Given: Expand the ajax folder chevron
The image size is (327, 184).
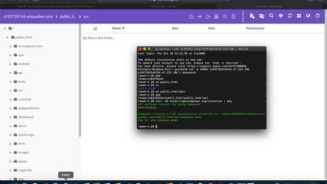Looking at the screenshot, I should click(10, 55).
